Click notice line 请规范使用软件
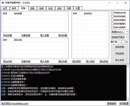Viewport: 130px width, 106px height. tap(39, 95)
